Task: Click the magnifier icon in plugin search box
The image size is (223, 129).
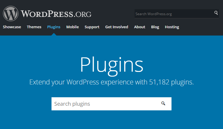Action: click(163, 104)
